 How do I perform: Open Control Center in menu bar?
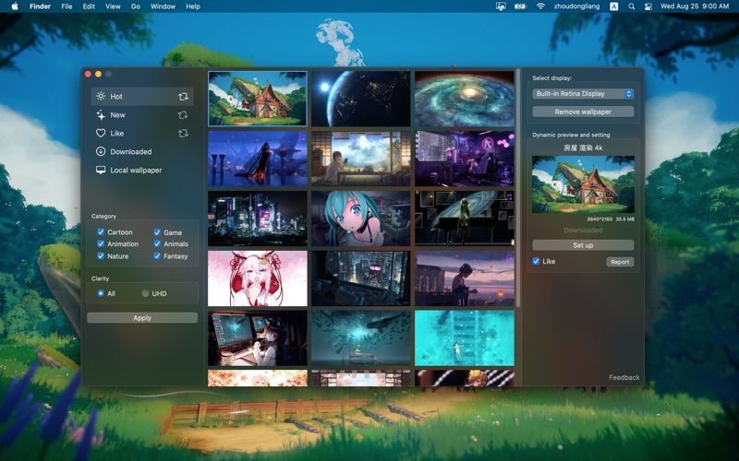tap(648, 6)
